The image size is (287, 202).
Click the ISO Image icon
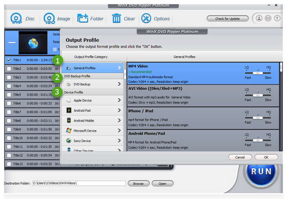point(49,18)
